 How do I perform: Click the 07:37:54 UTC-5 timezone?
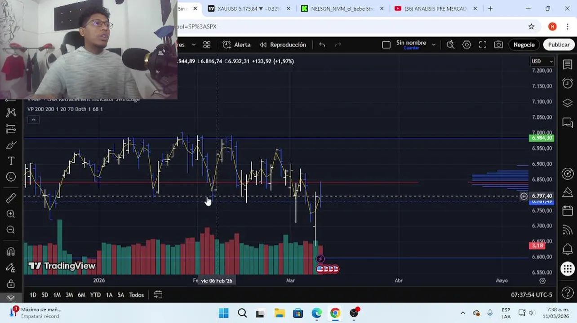click(x=531, y=295)
